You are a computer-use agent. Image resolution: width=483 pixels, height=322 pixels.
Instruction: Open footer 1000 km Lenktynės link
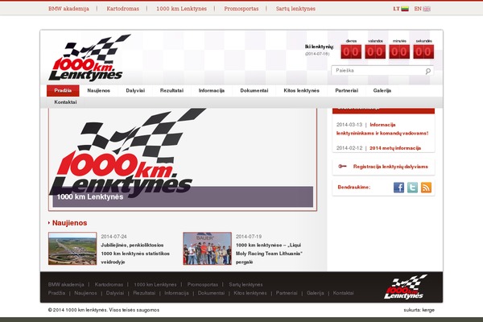click(x=155, y=285)
